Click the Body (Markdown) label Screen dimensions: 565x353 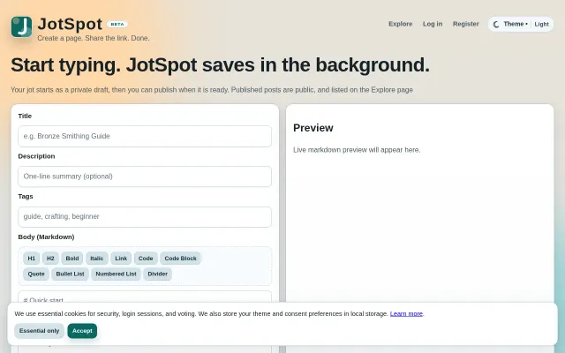(46, 237)
